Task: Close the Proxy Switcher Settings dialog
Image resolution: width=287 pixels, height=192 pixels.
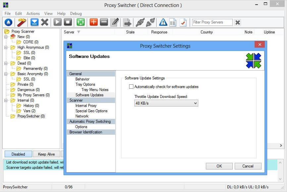Action: [x=260, y=44]
